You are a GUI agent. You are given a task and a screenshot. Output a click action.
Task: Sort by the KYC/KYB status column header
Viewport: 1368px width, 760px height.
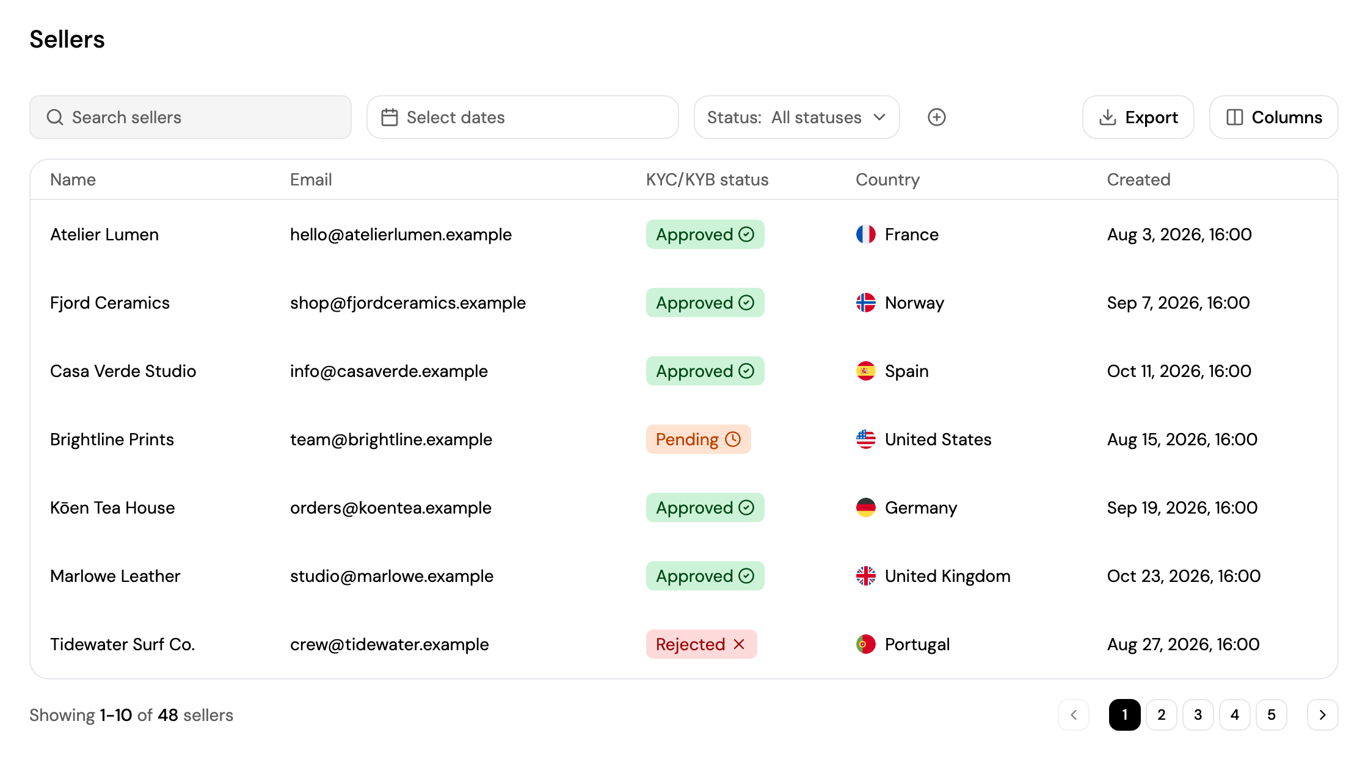[707, 180]
